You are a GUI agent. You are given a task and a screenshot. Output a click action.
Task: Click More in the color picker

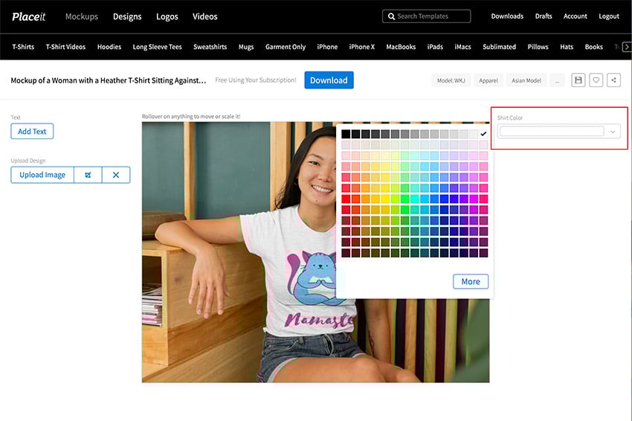(x=471, y=281)
